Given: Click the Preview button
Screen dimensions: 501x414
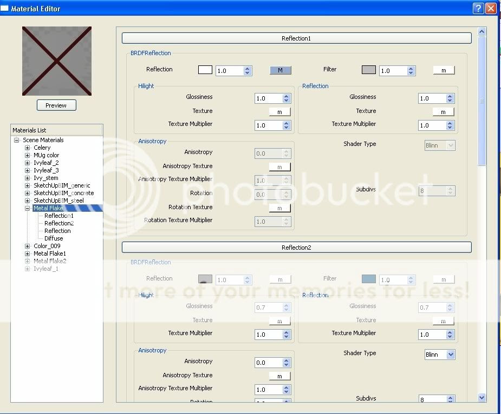Looking at the screenshot, I should click(x=56, y=105).
